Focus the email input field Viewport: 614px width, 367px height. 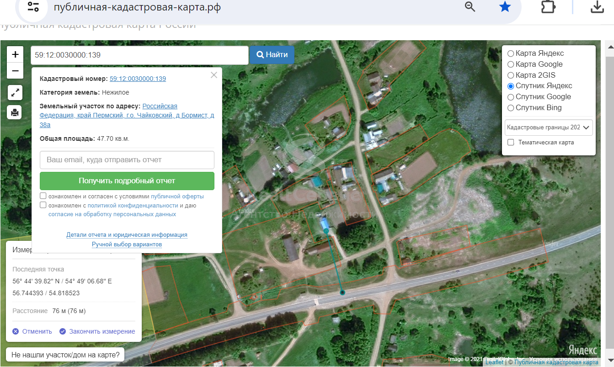(x=127, y=160)
